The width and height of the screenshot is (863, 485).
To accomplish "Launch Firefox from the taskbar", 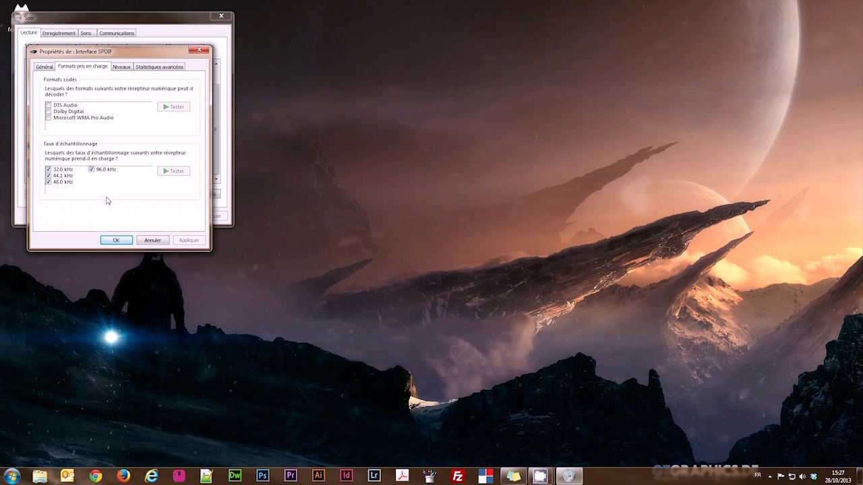I will [123, 476].
